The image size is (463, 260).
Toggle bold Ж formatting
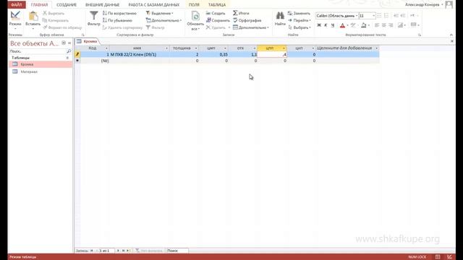(319, 25)
